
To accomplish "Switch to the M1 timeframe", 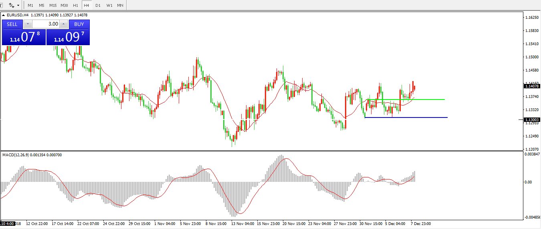I will (x=30, y=6).
